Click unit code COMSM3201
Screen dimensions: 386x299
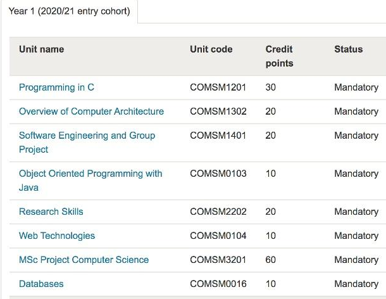[x=218, y=260]
